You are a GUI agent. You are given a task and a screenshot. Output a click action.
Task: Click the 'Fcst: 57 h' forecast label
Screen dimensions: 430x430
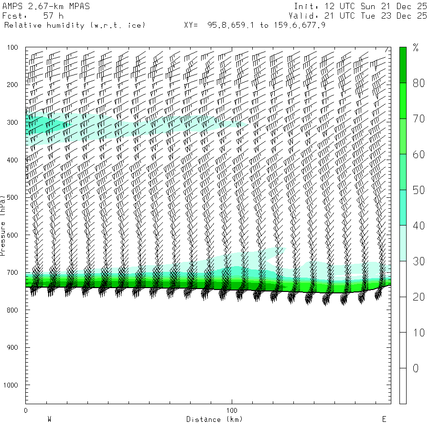[33, 16]
